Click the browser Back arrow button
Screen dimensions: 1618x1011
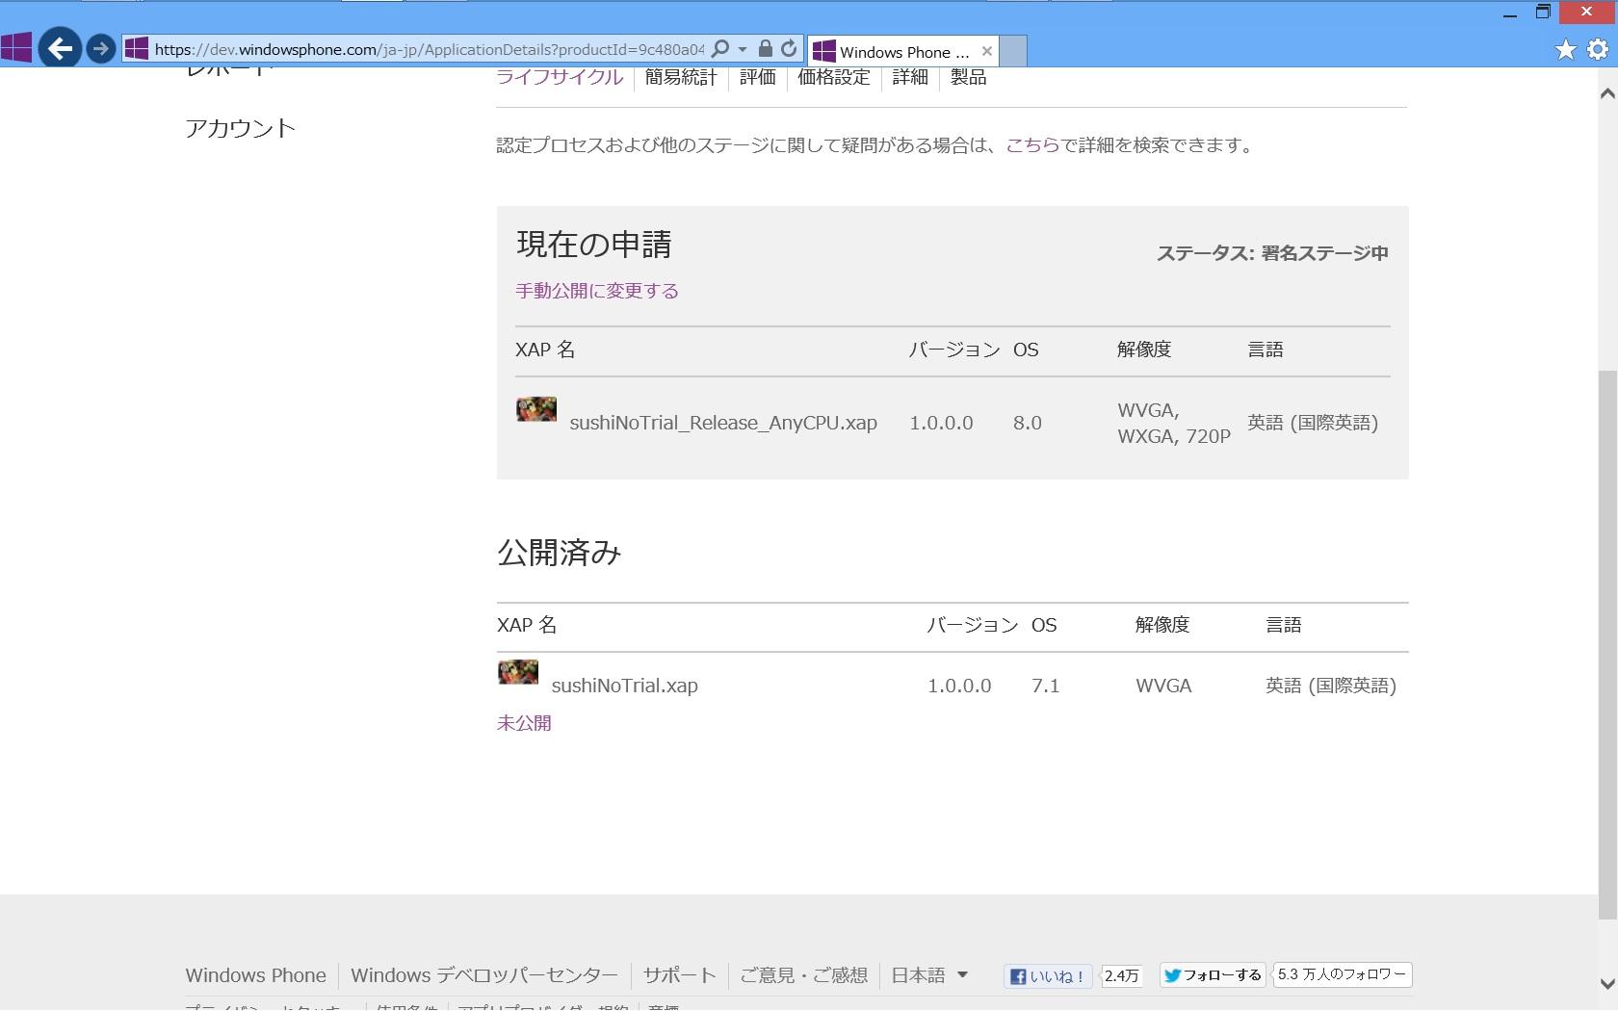(60, 48)
